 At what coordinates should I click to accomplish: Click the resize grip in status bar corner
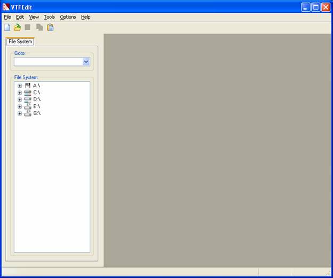329,274
